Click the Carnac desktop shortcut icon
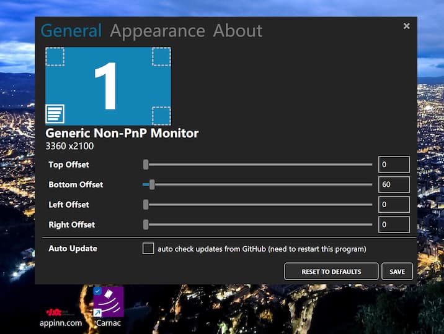The image size is (444, 334). pos(109,301)
